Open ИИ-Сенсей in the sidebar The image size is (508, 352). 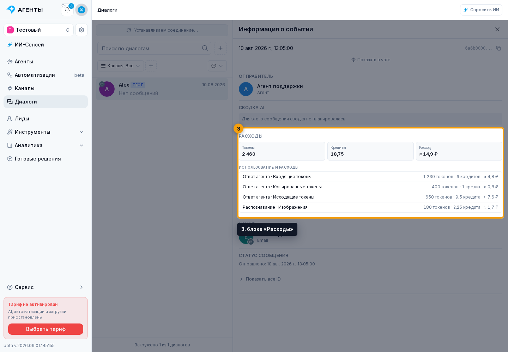point(46,45)
